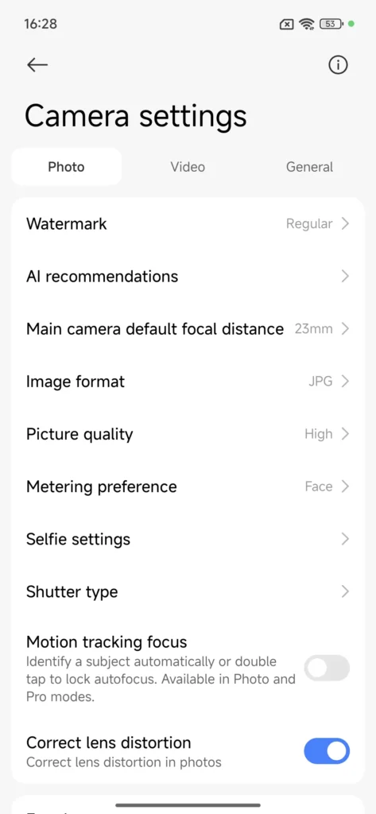Open Selfie settings chevron

click(345, 540)
